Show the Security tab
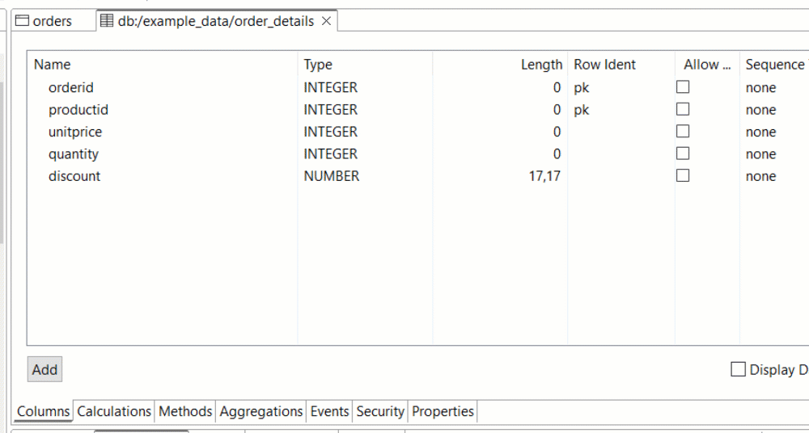809x433 pixels. click(x=379, y=411)
